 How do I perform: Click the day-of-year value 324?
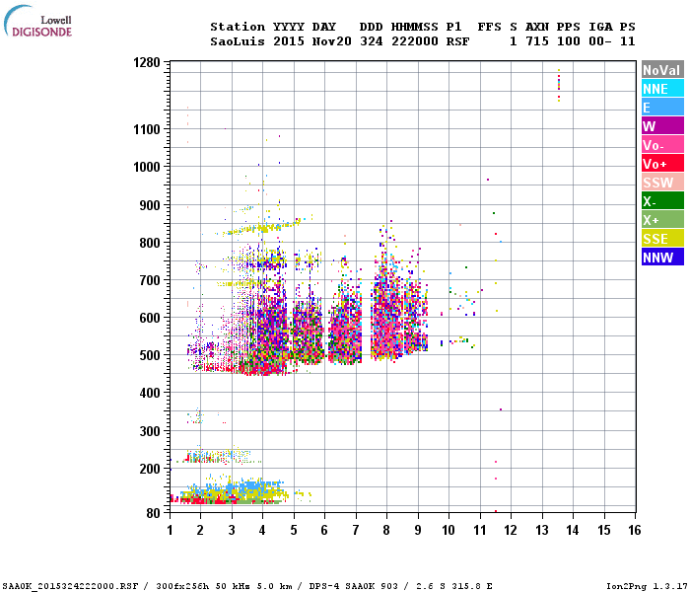371,41
